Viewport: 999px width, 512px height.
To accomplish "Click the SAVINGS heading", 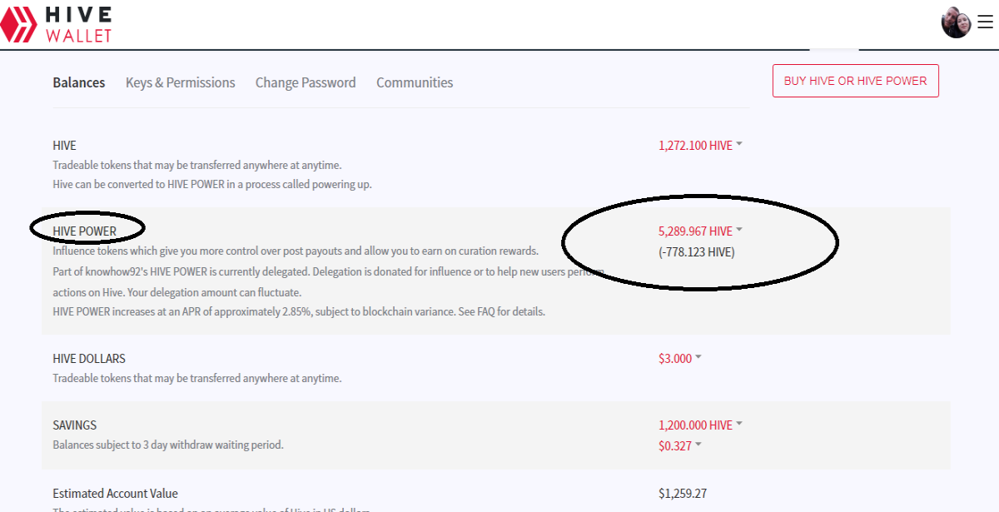I will pyautogui.click(x=75, y=425).
